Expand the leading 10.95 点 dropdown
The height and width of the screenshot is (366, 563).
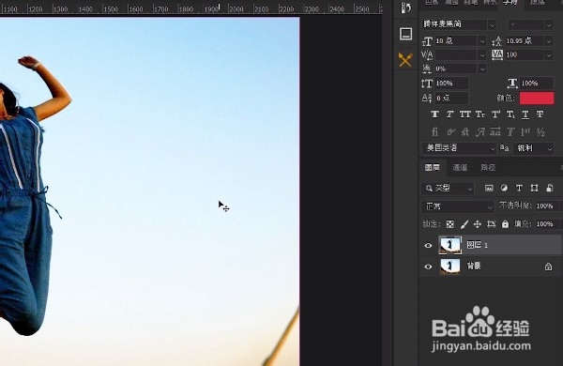tap(549, 41)
